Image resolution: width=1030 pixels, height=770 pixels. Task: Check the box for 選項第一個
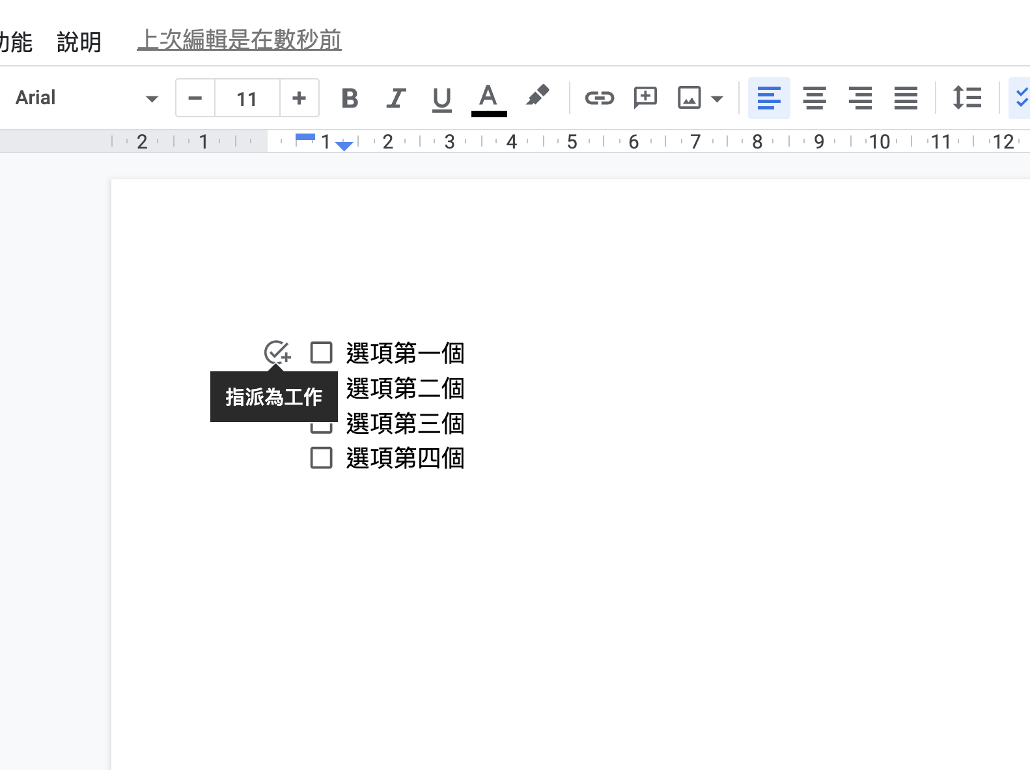(x=322, y=352)
